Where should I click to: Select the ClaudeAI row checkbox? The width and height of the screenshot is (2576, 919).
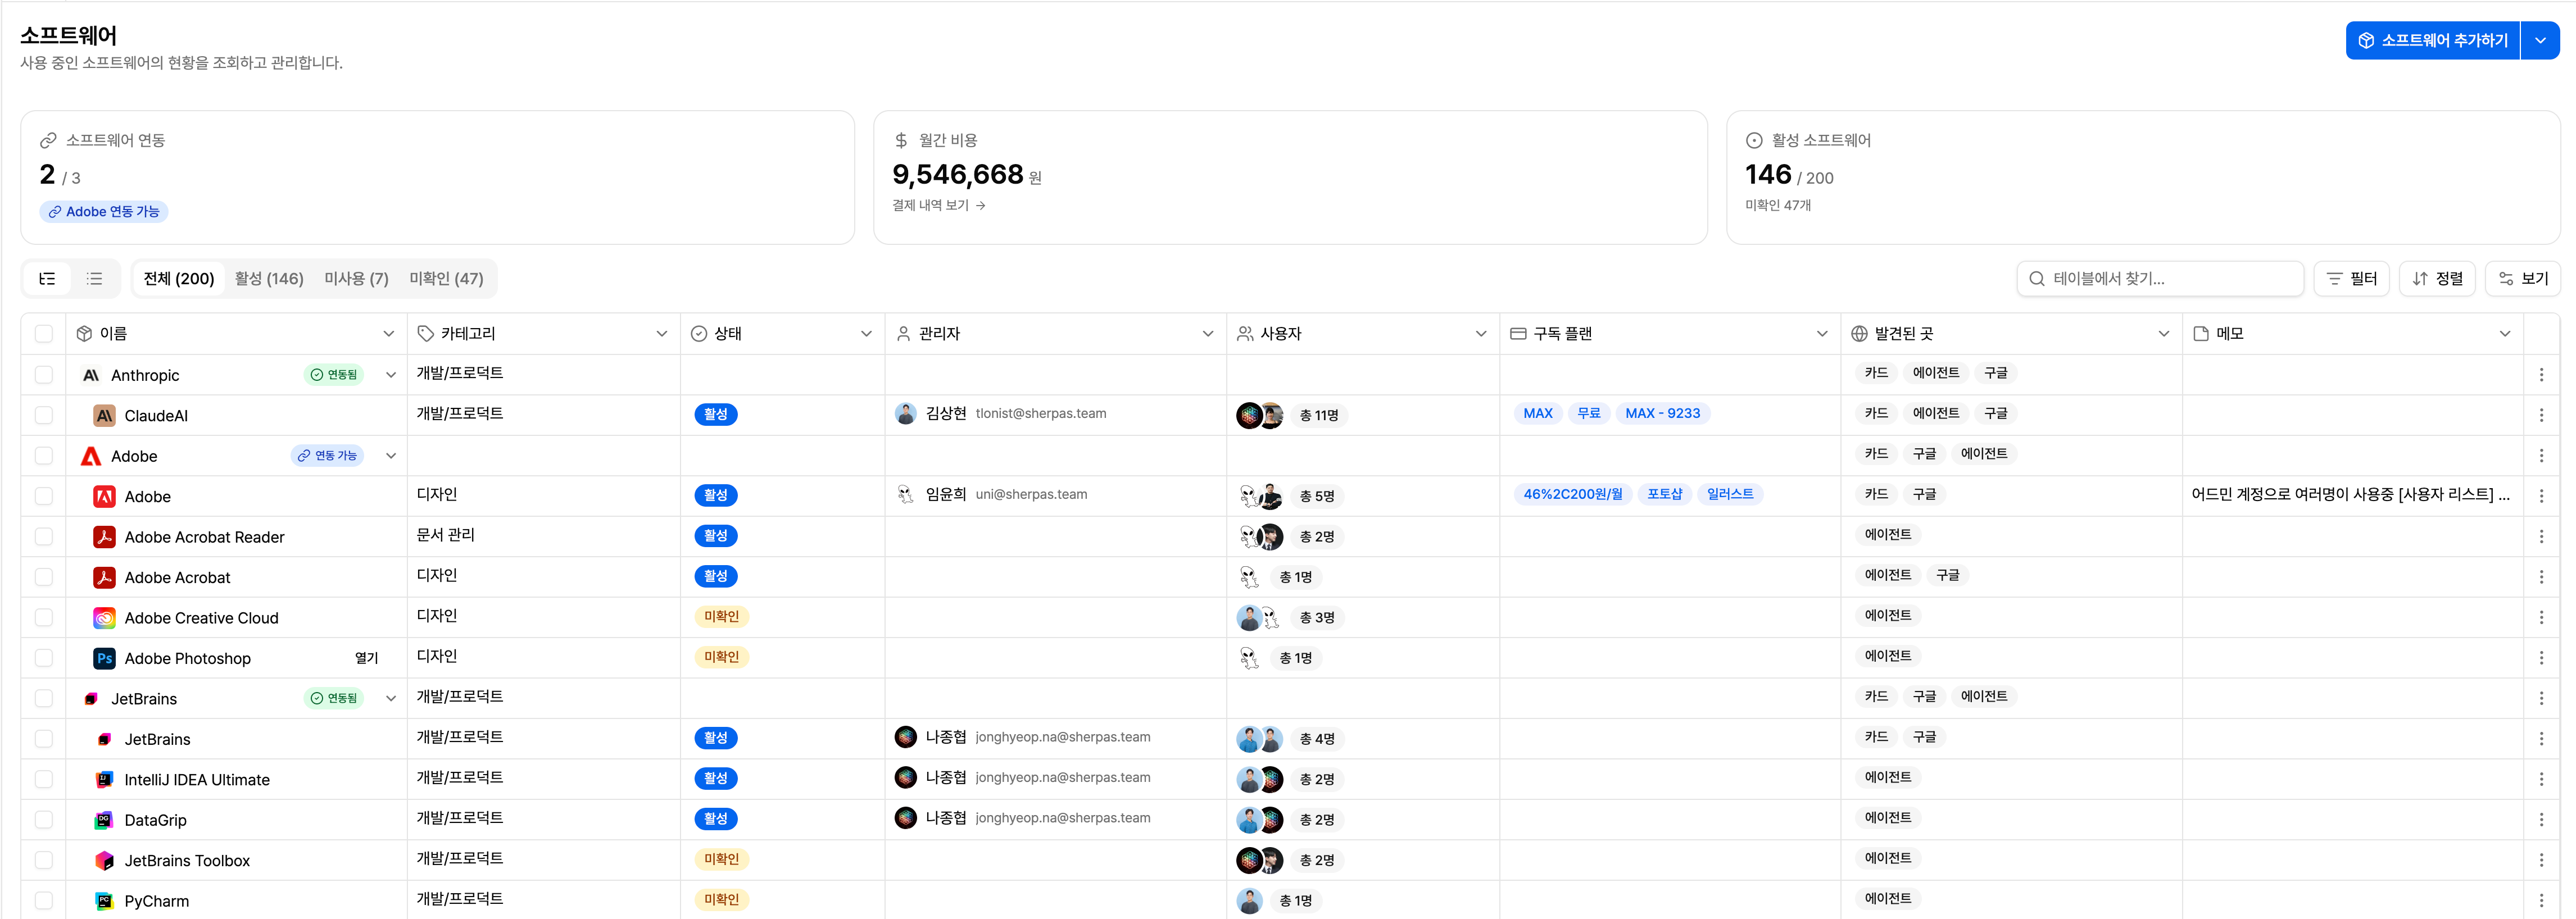click(x=44, y=415)
